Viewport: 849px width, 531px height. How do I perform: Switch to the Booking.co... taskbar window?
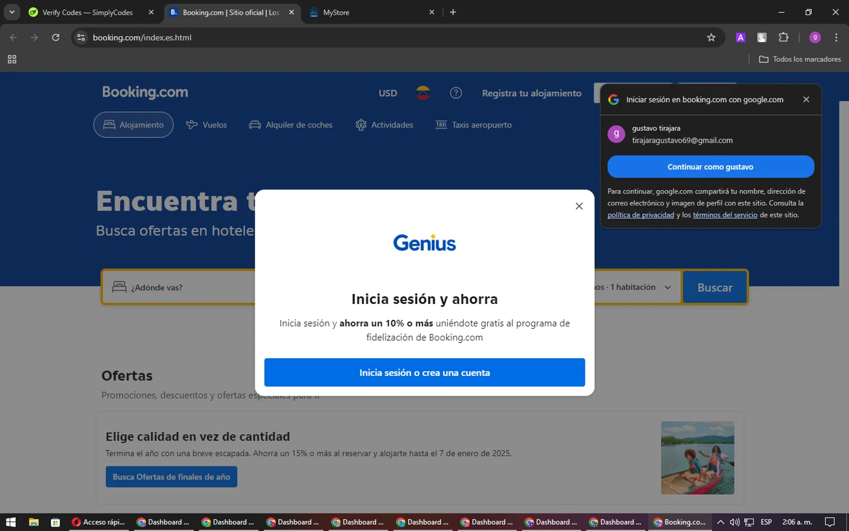click(680, 522)
